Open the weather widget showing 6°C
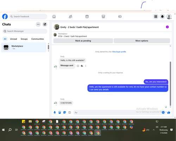176x141 pixels. click(x=146, y=130)
